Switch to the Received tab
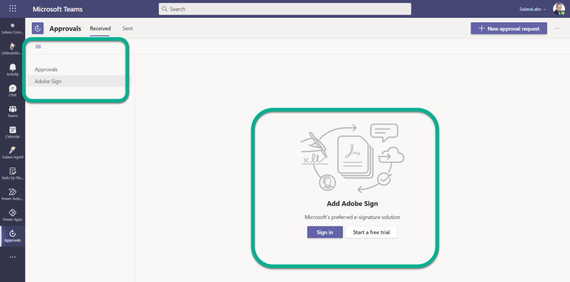 tap(100, 28)
